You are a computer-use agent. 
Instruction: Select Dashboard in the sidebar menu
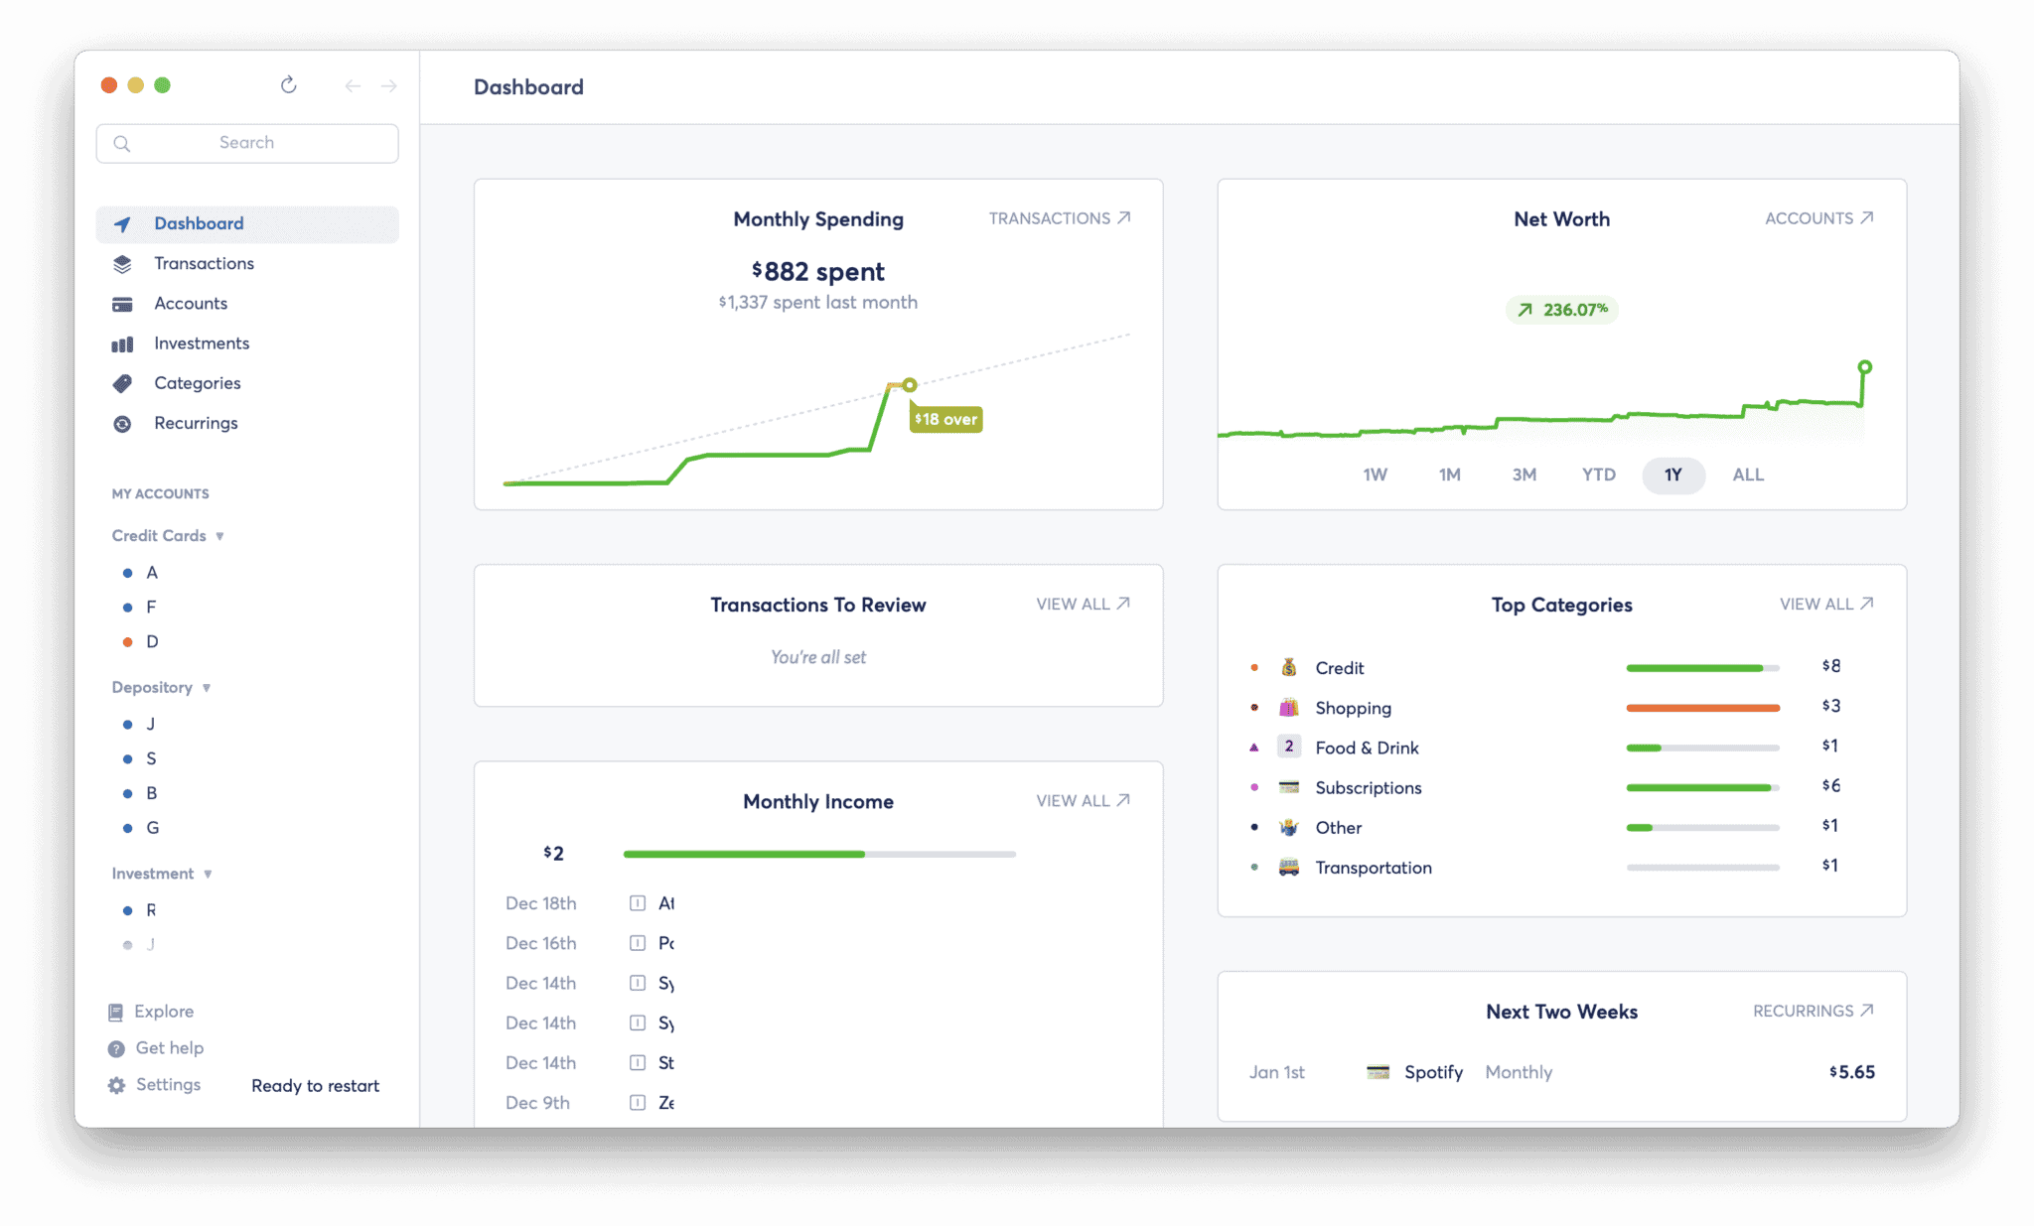199,224
